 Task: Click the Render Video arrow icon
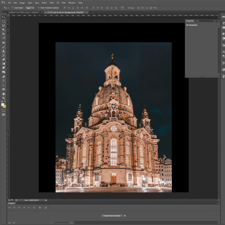point(13,223)
